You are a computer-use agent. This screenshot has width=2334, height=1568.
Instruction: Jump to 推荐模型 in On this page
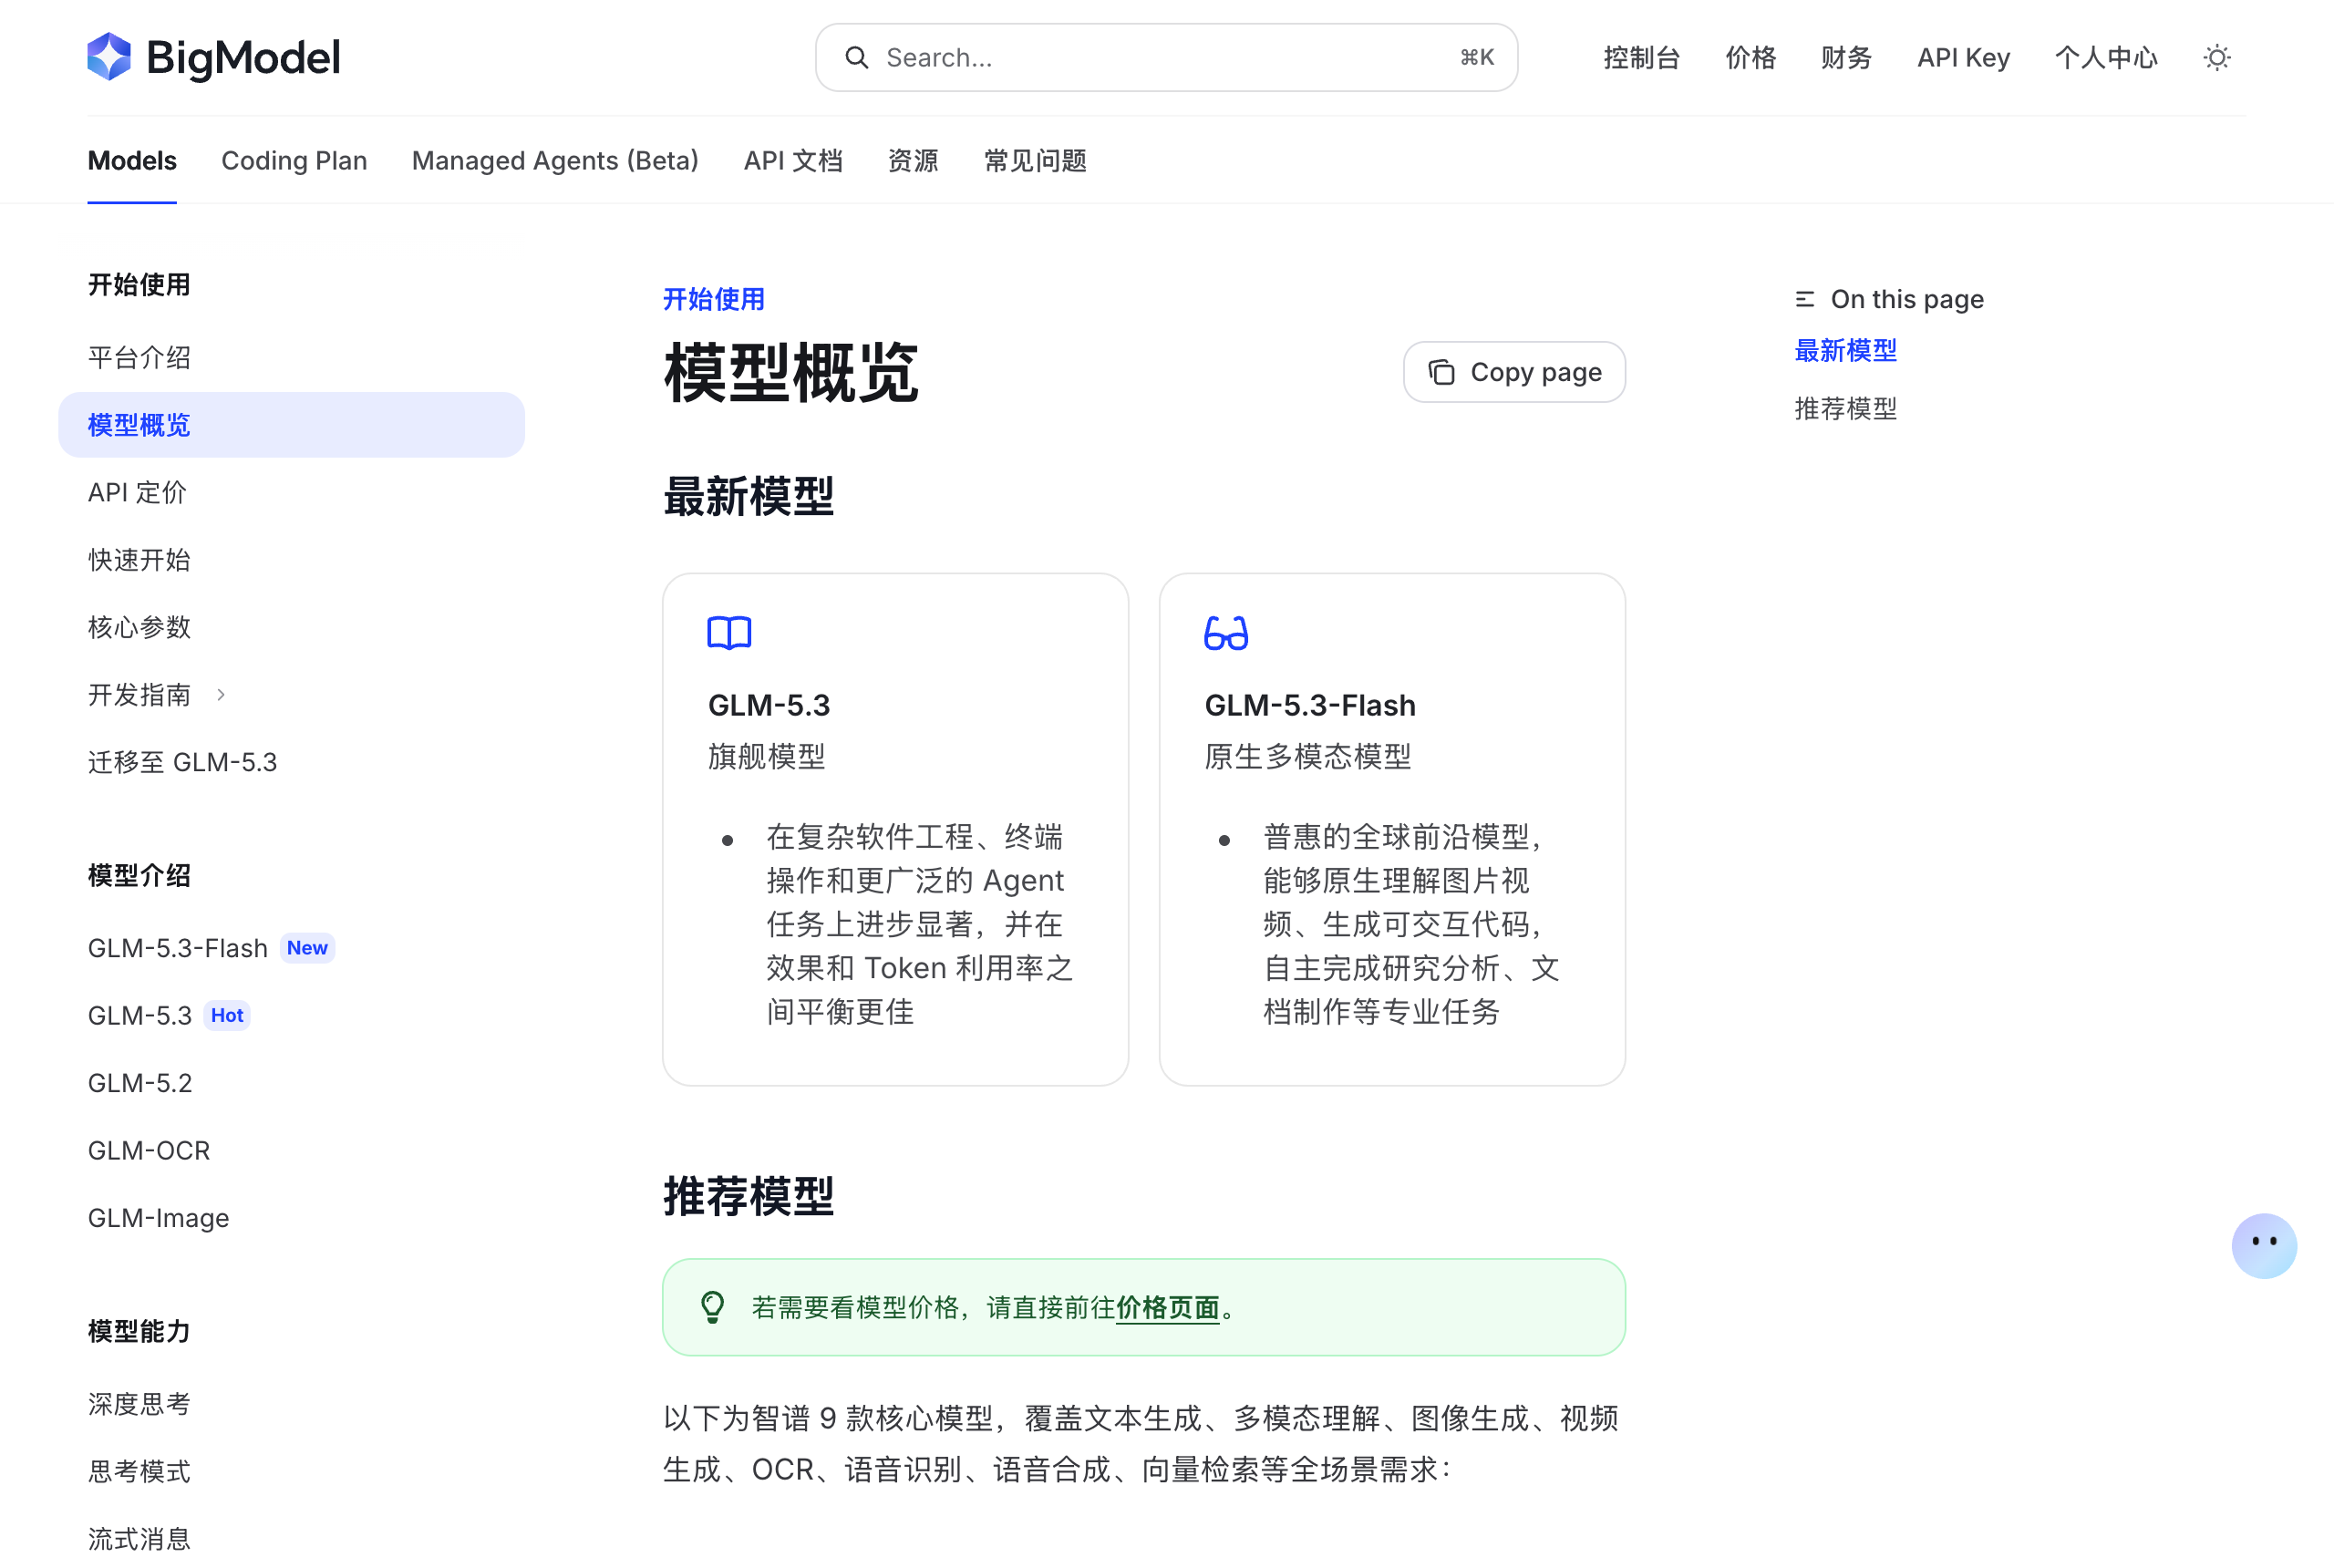point(1845,409)
